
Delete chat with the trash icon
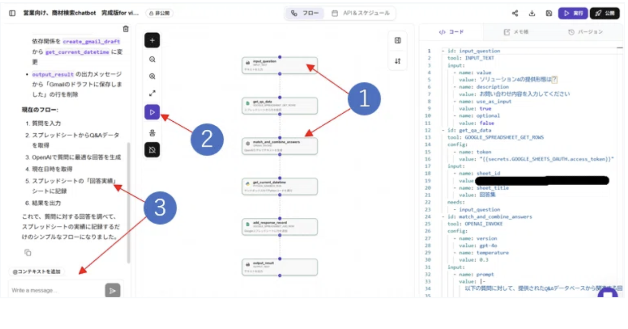pyautogui.click(x=126, y=29)
